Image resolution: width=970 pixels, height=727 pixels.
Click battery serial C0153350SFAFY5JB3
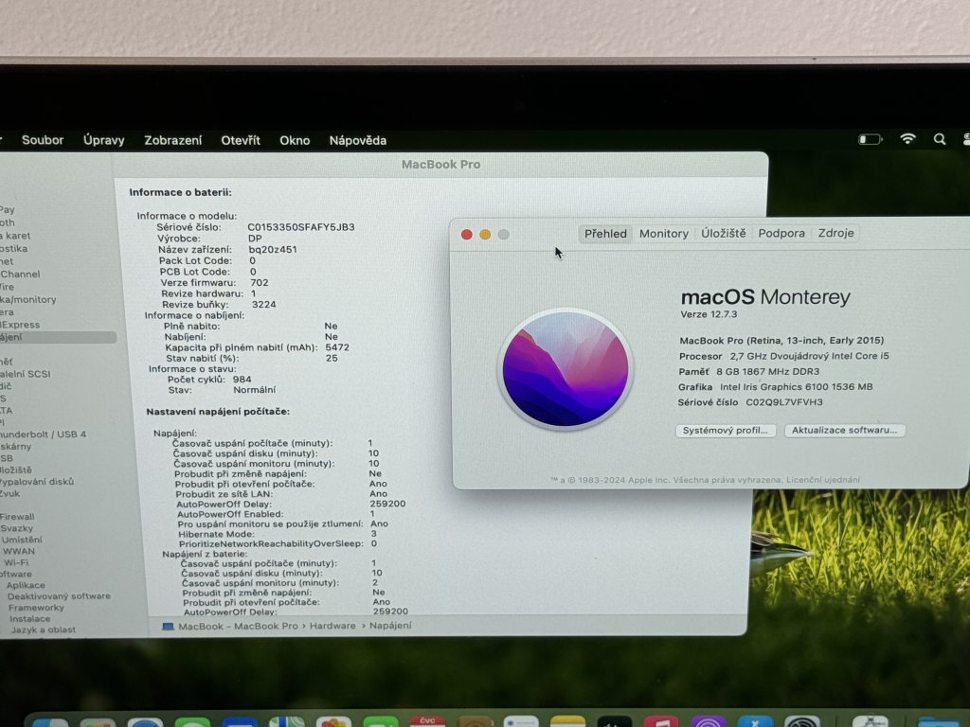tap(301, 227)
